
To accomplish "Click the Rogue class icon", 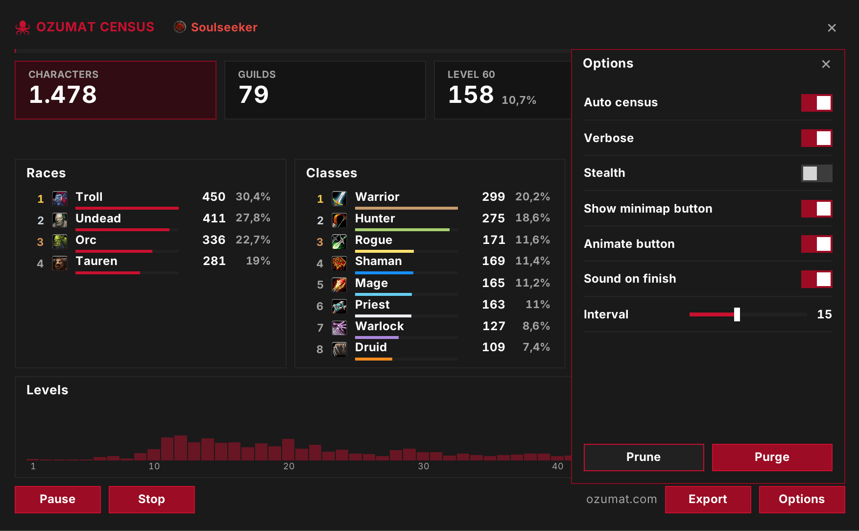I will tap(339, 241).
